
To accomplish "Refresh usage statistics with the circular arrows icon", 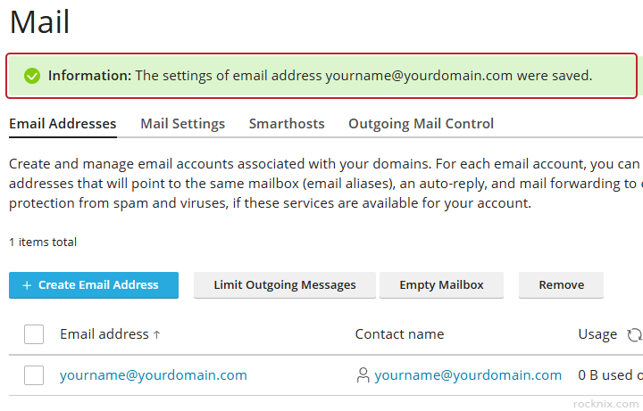I will (634, 335).
